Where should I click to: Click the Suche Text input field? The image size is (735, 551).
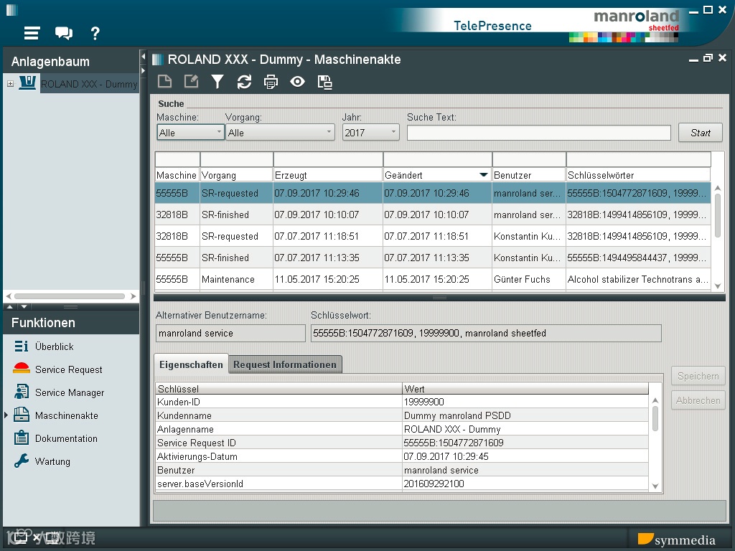point(538,133)
